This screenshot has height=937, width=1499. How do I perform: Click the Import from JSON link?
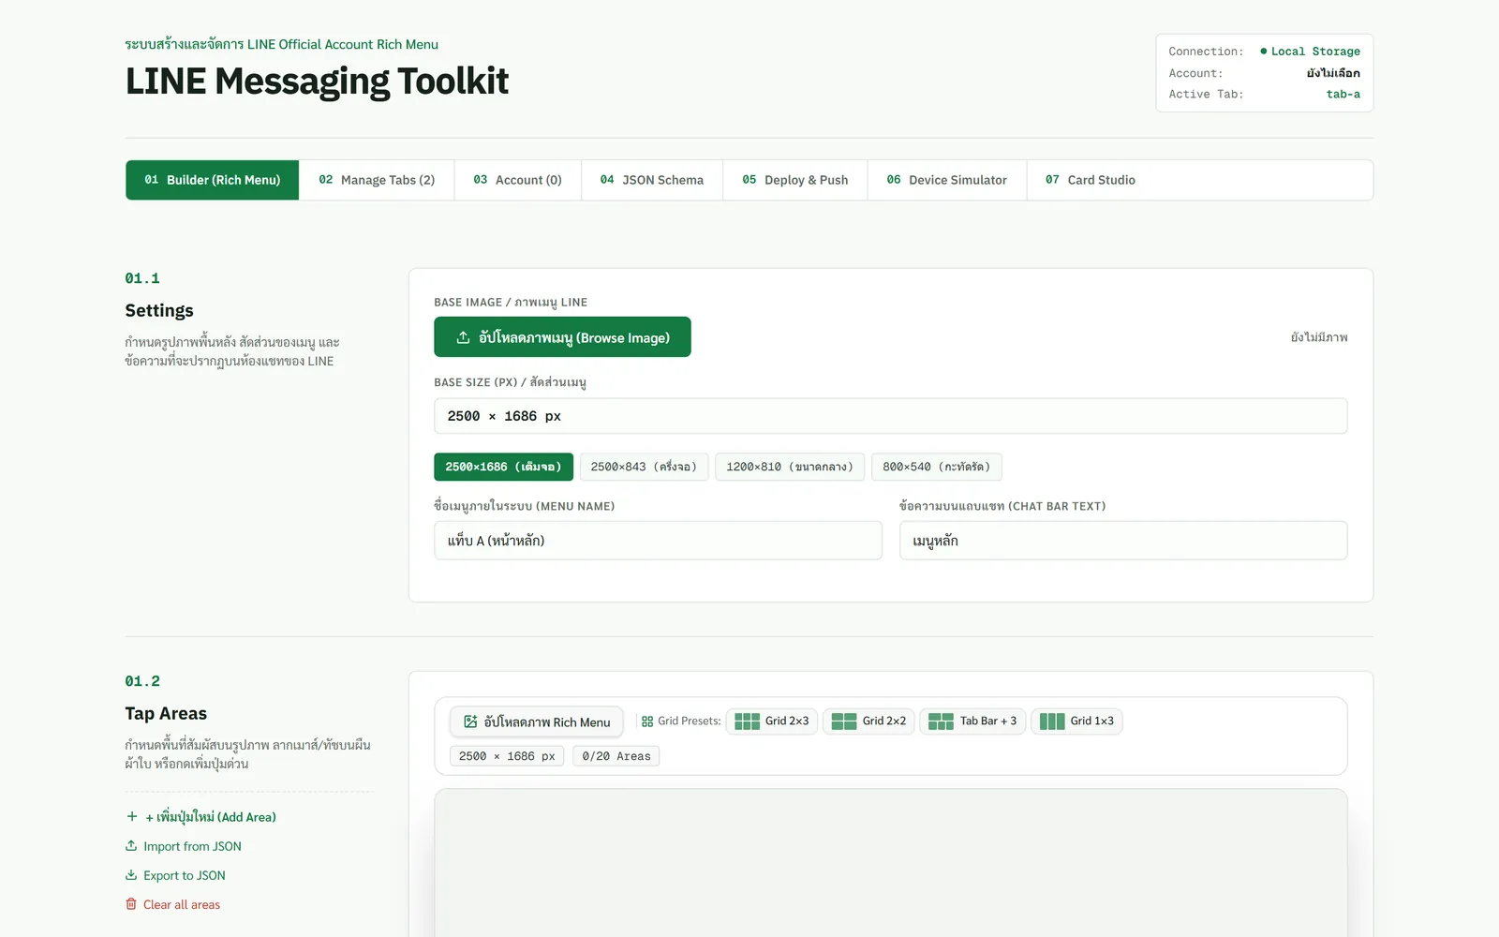coord(192,846)
